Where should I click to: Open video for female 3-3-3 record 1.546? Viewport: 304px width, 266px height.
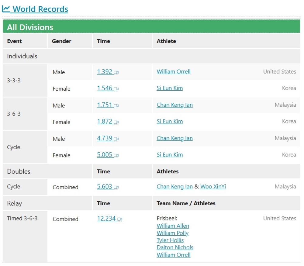(116, 88)
